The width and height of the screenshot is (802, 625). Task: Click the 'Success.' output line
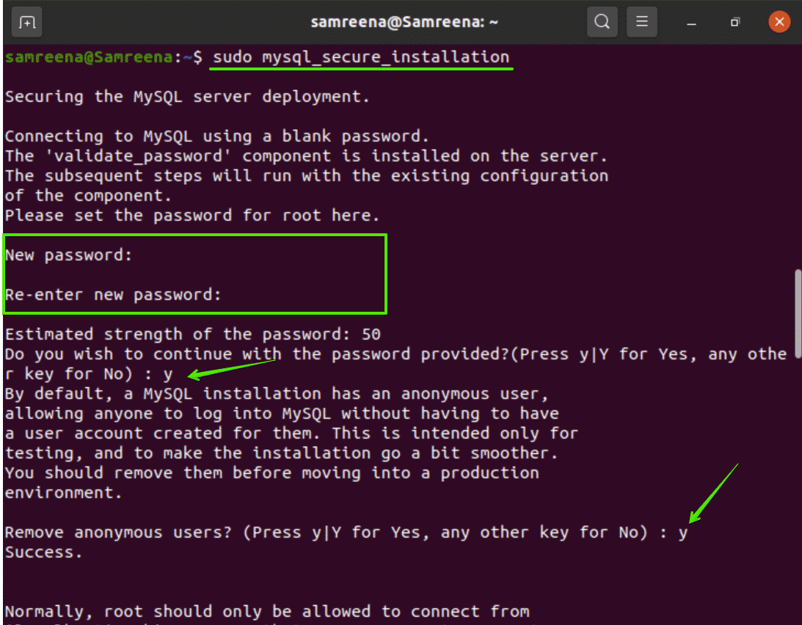[x=44, y=552]
